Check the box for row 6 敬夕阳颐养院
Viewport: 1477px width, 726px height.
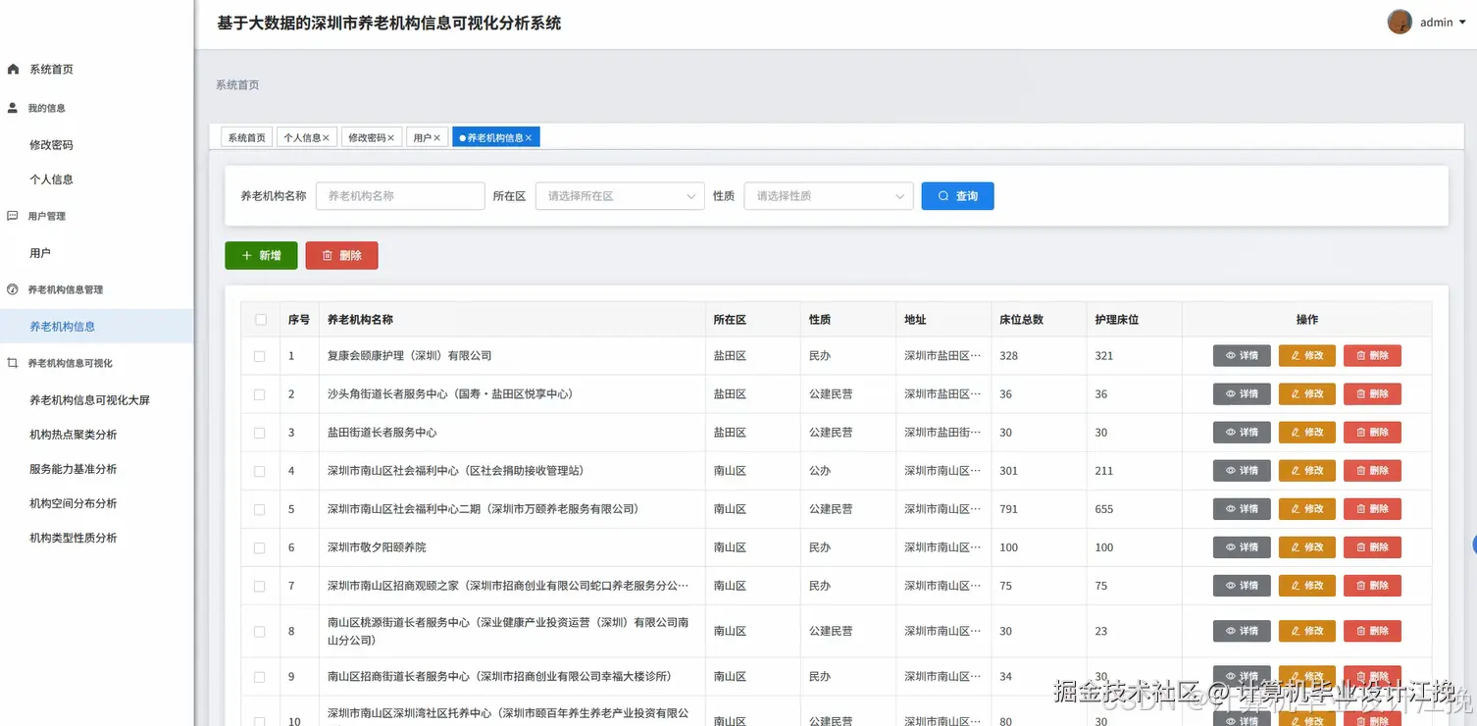(260, 547)
